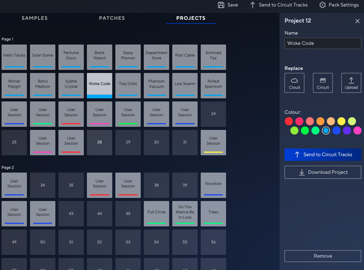
Task: Click the project Name input field
Action: click(x=323, y=43)
